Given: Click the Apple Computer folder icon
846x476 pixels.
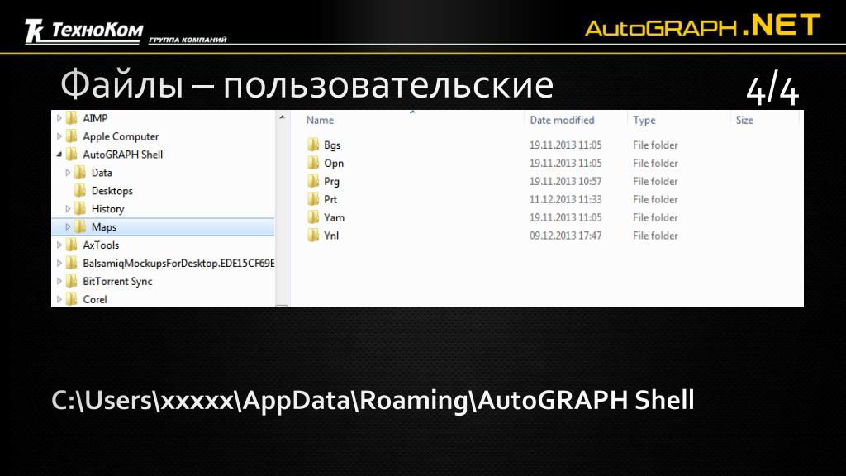Looking at the screenshot, I should coord(71,136).
